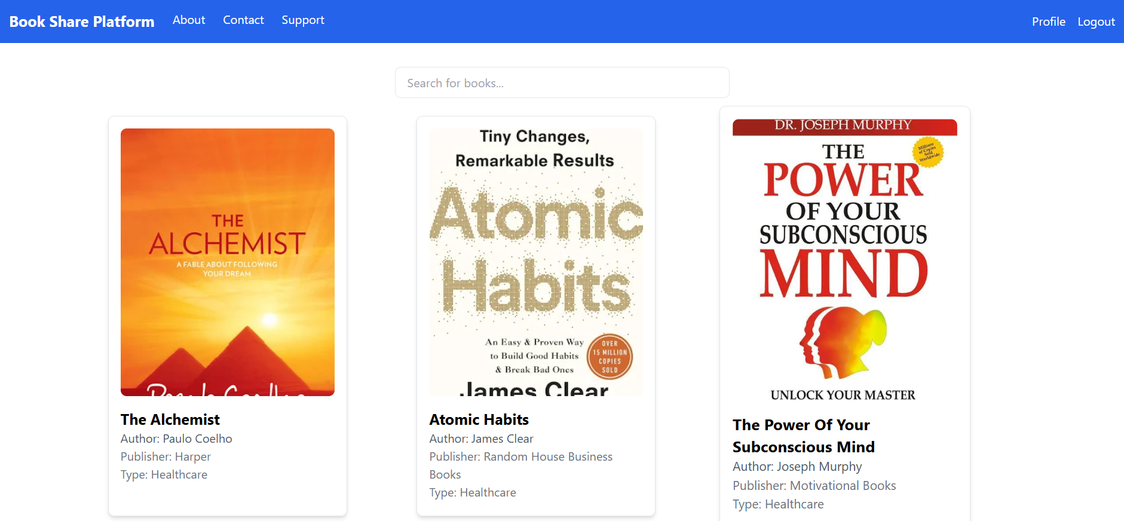Click author Paulo Coelho text

pyautogui.click(x=176, y=439)
